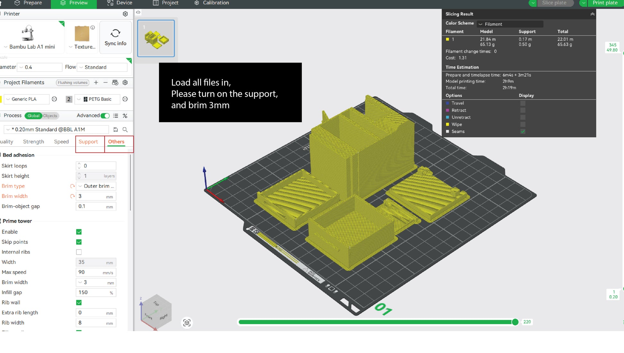Open the compare presets icon next to Advanced

pyautogui.click(x=125, y=116)
